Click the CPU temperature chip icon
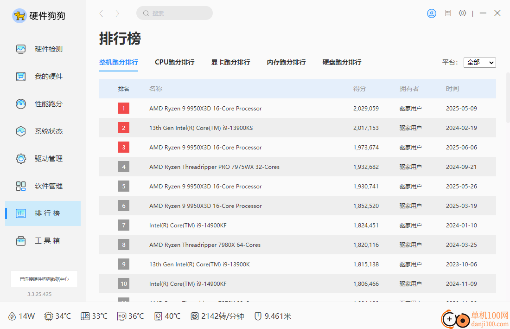This screenshot has height=329, width=510. (49, 316)
